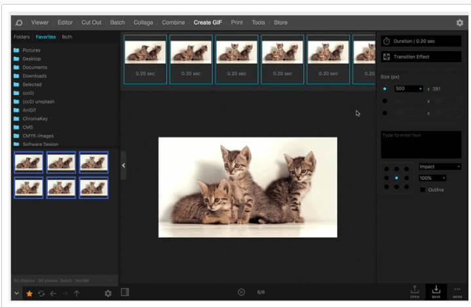
Task: Open the MORE options menu (three dots)
Action: pos(457,292)
